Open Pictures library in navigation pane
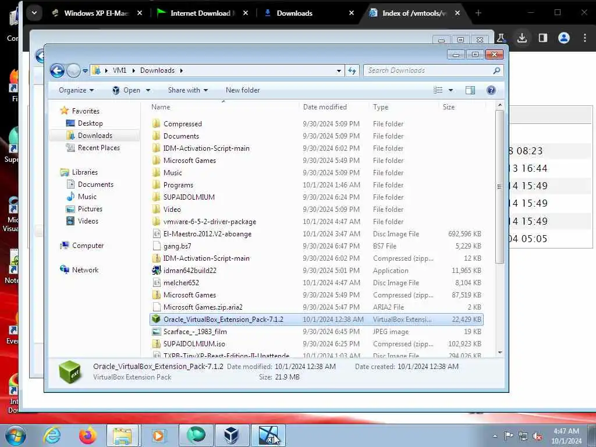 pos(90,209)
